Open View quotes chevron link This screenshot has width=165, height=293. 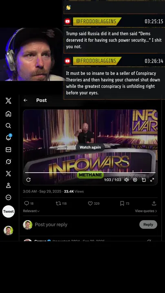pyautogui.click(x=146, y=211)
